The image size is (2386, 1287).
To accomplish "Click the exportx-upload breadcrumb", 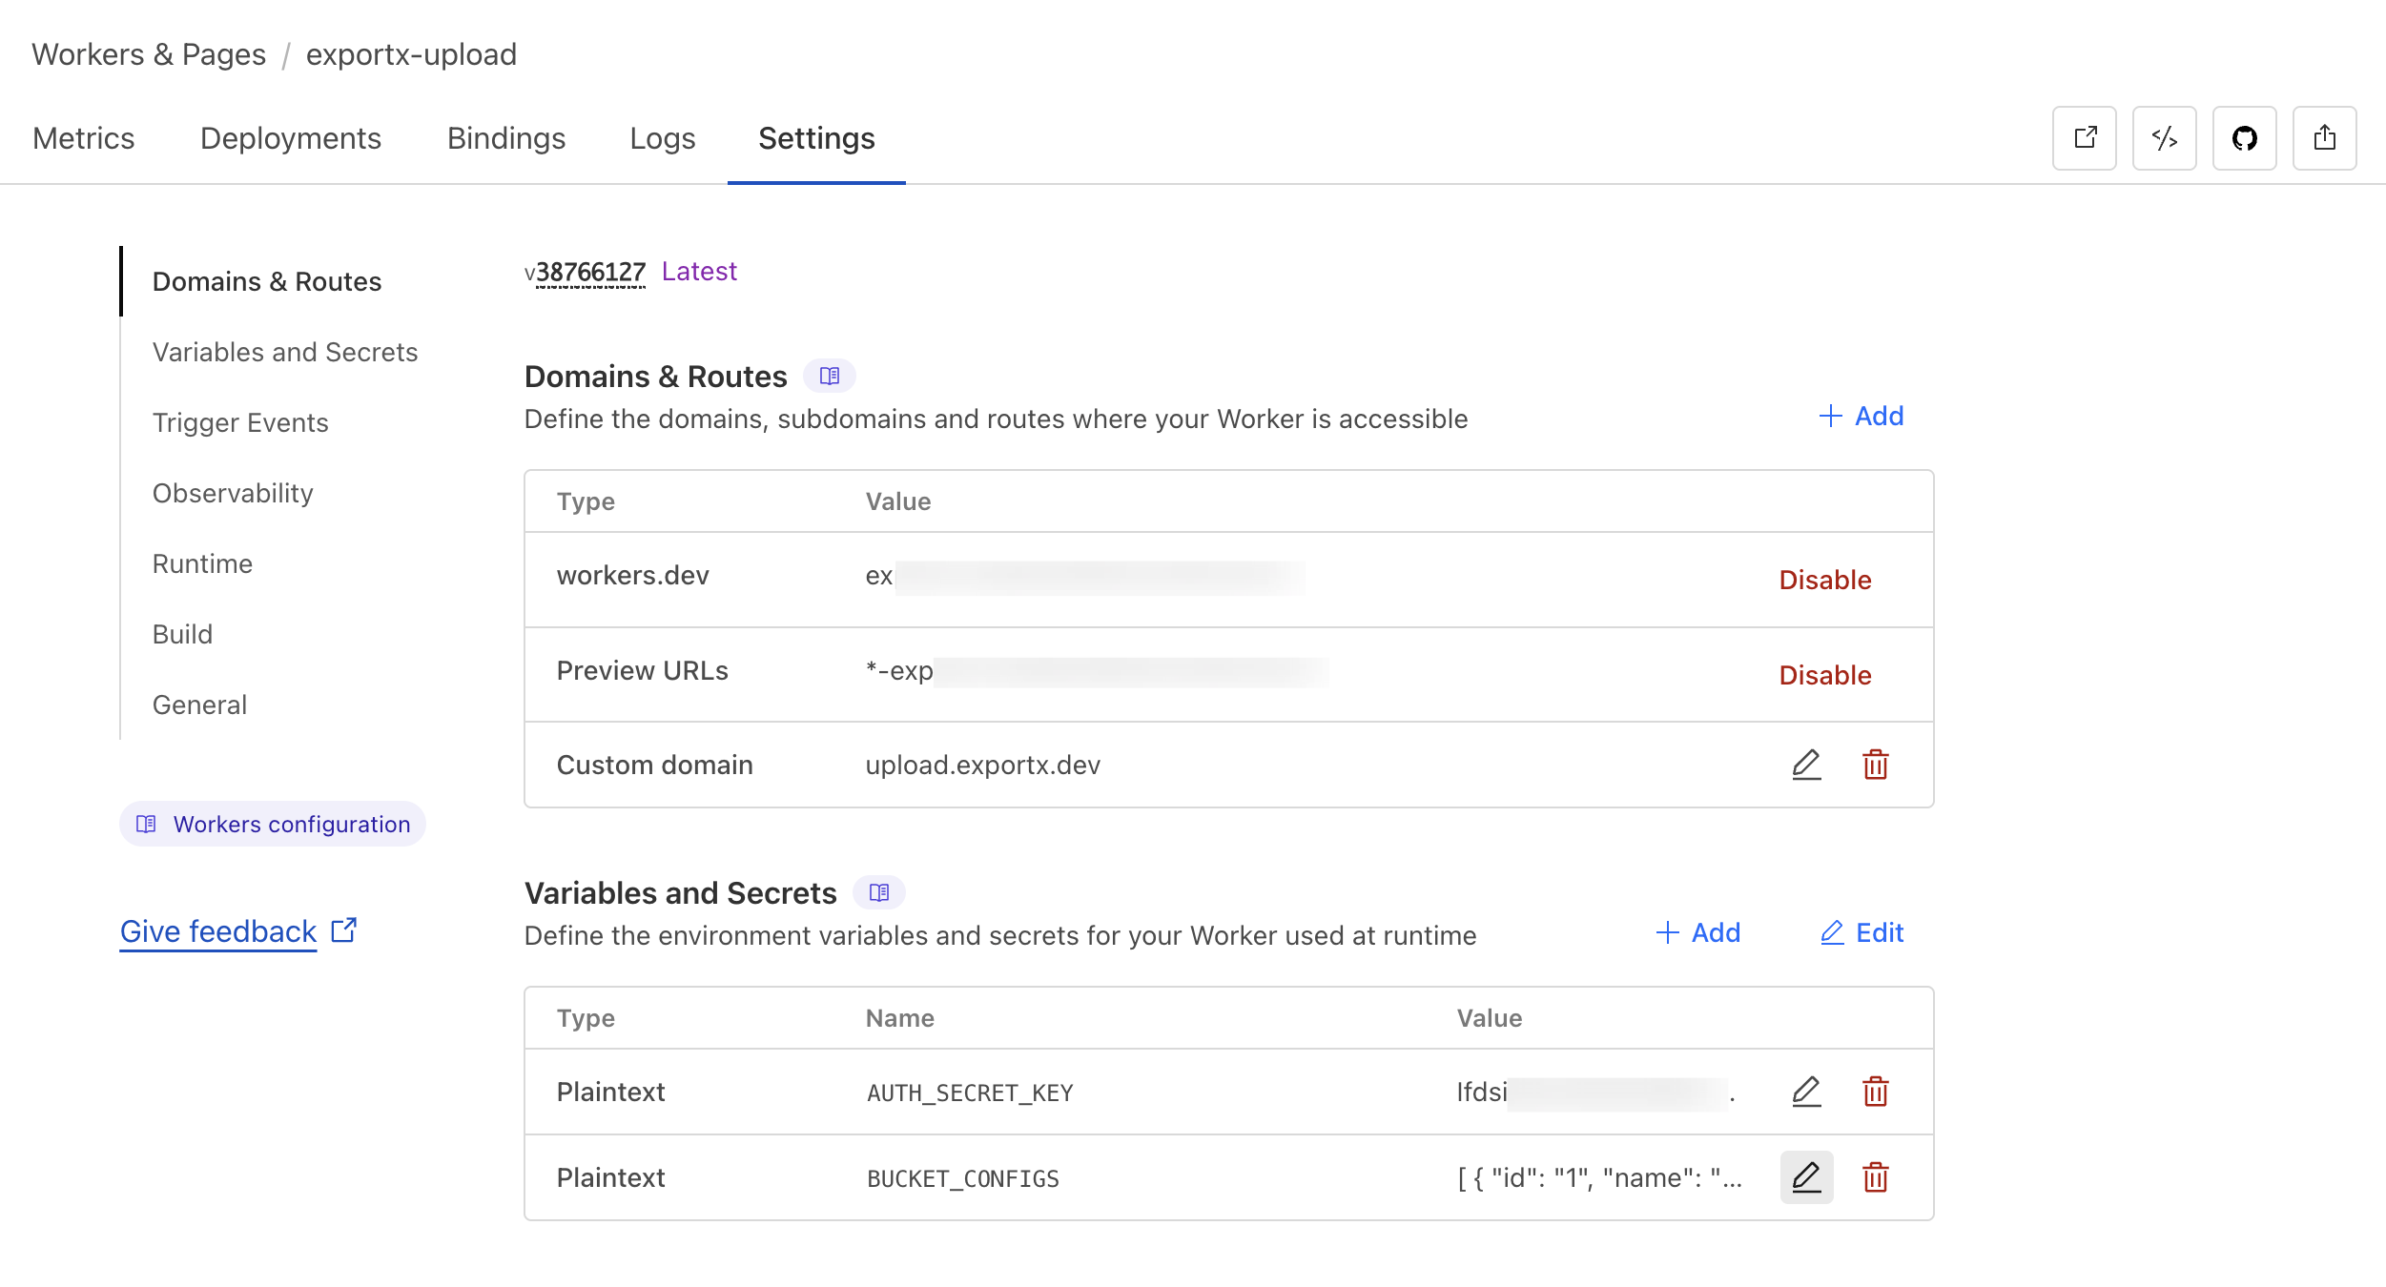I will pyautogui.click(x=411, y=54).
